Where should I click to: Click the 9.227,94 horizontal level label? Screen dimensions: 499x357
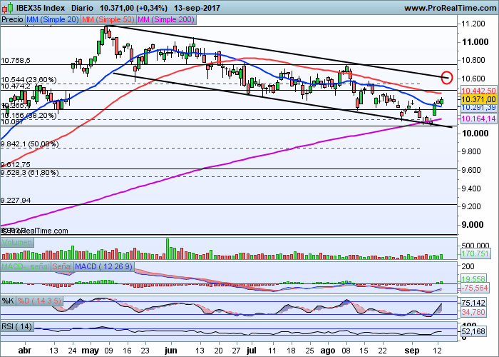coord(16,201)
